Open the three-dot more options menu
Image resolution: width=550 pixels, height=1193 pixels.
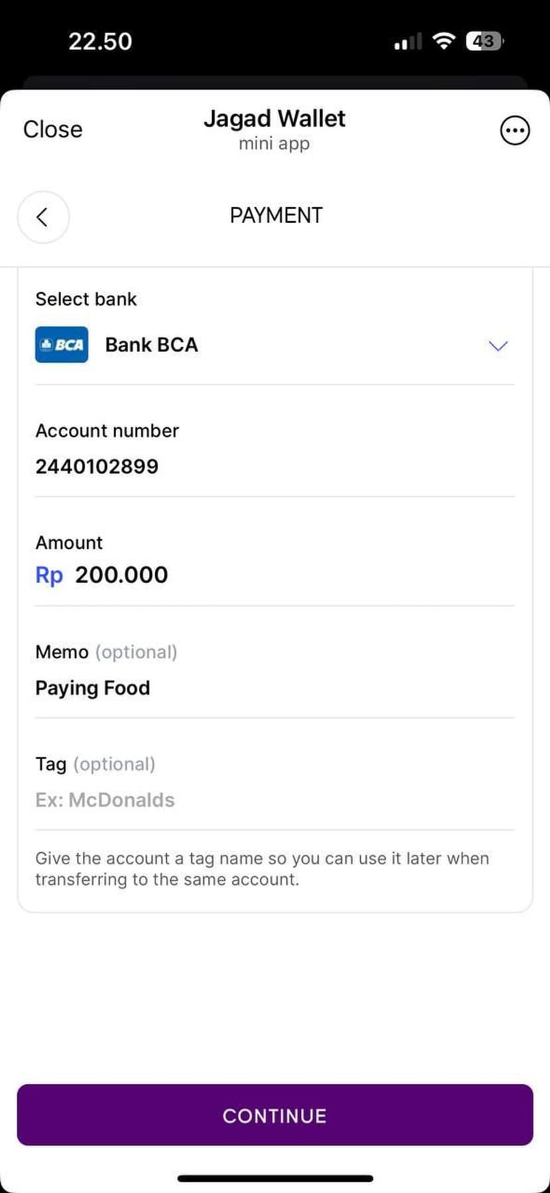tap(515, 130)
